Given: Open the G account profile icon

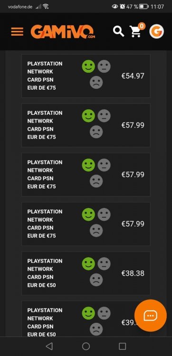Looking at the screenshot, I should pos(156,31).
